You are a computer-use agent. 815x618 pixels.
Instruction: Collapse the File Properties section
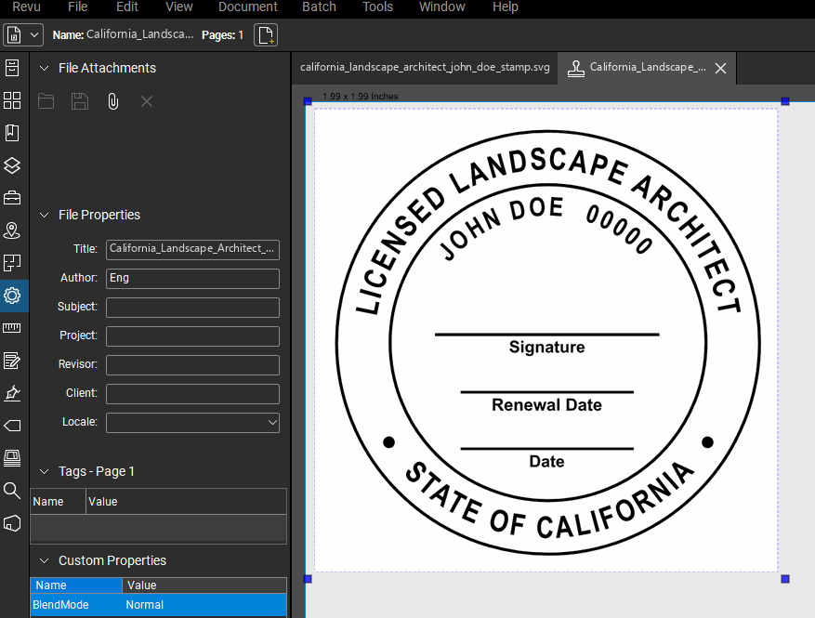pos(45,215)
